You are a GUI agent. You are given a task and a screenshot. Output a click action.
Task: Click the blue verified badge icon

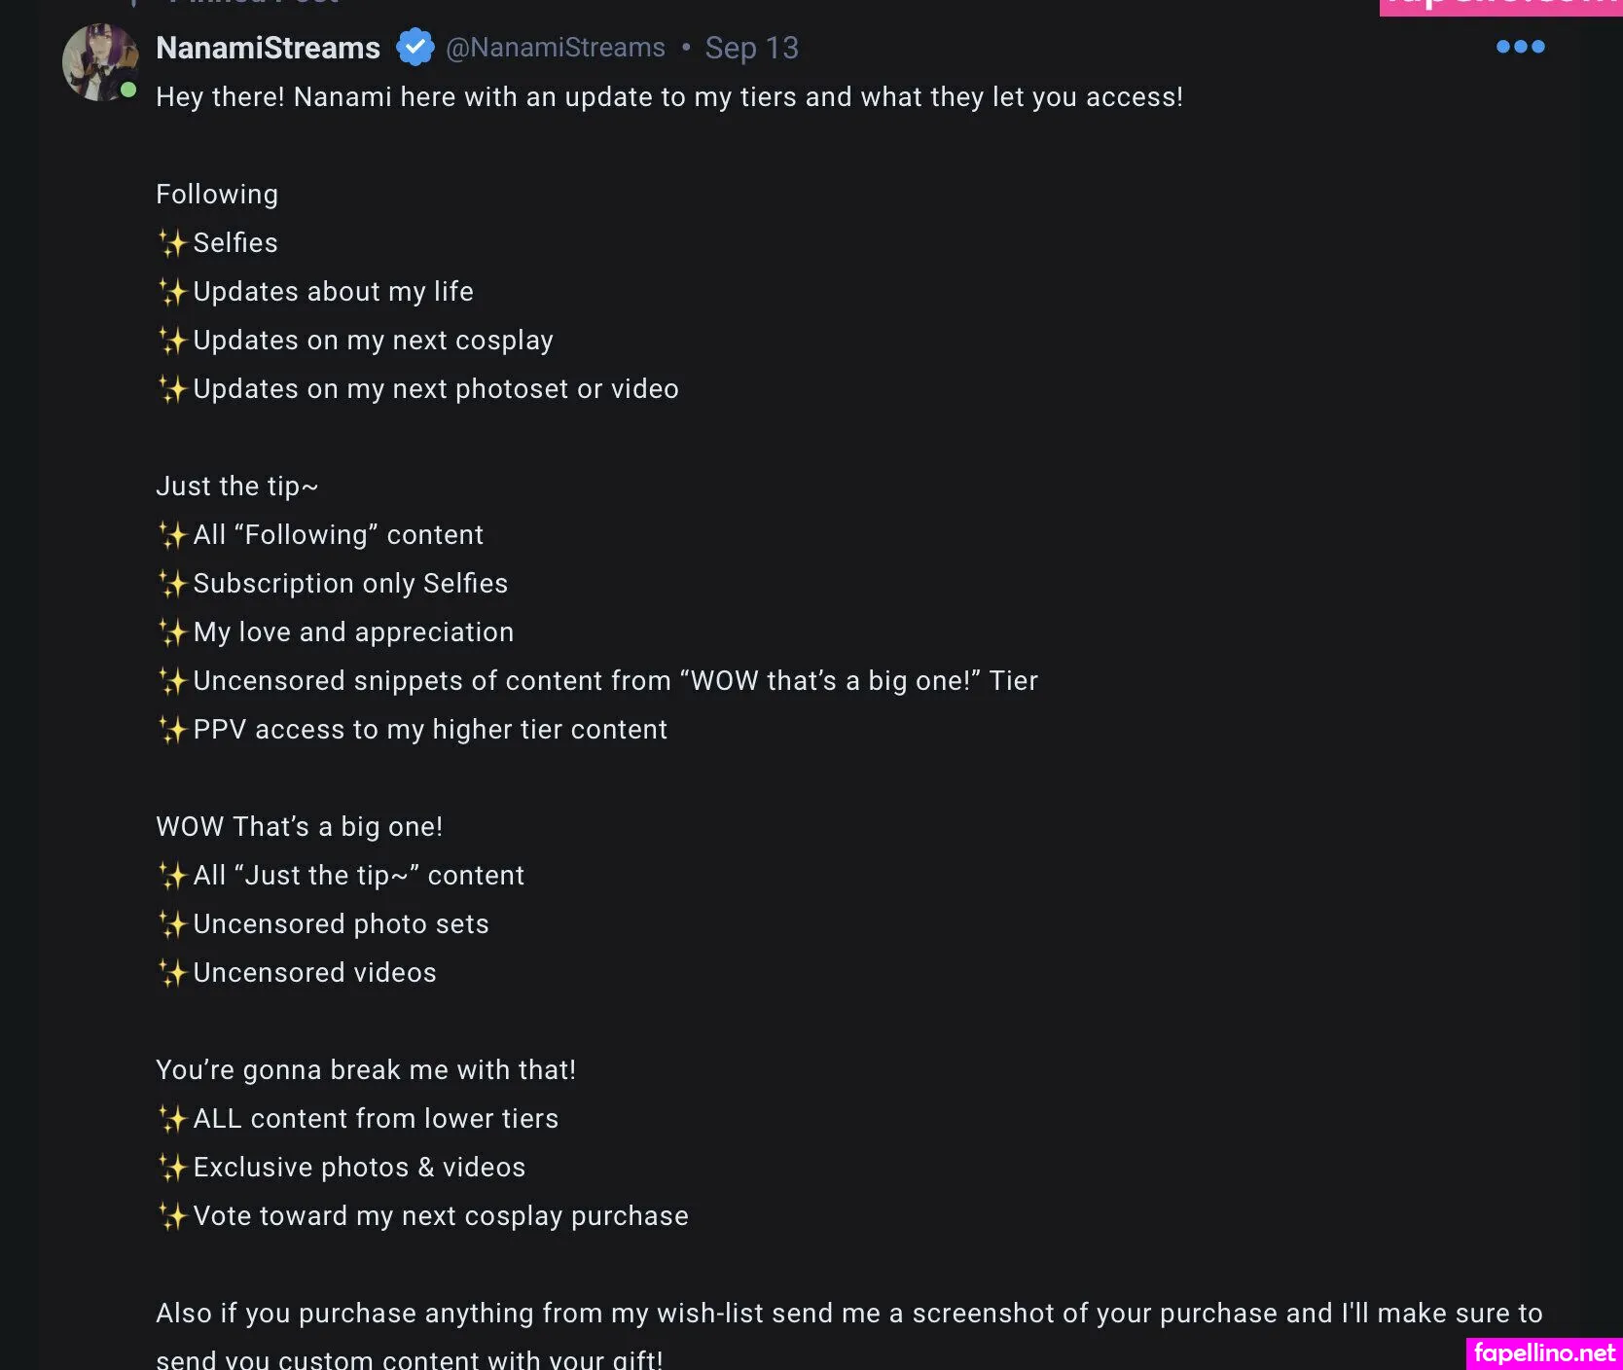tap(415, 48)
